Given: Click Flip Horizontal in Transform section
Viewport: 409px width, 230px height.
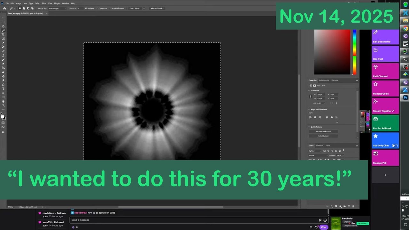Looking at the screenshot, I should (332, 103).
